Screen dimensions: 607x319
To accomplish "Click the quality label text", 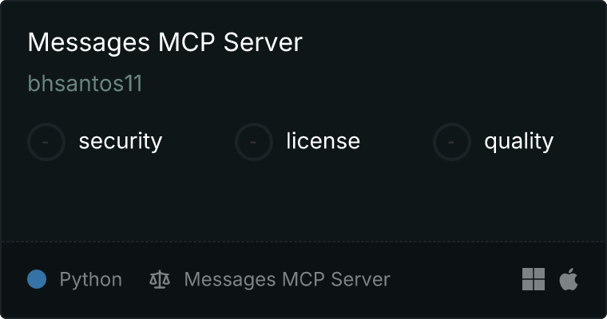I will 518,141.
